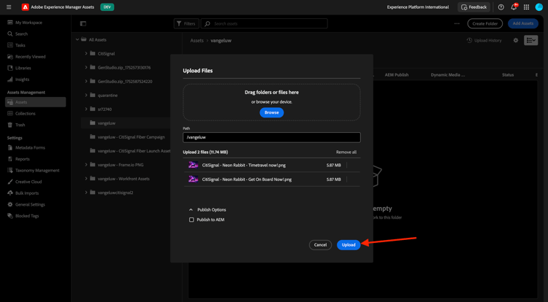Open notifications bell icon
The height and width of the screenshot is (302, 548).
point(514,7)
